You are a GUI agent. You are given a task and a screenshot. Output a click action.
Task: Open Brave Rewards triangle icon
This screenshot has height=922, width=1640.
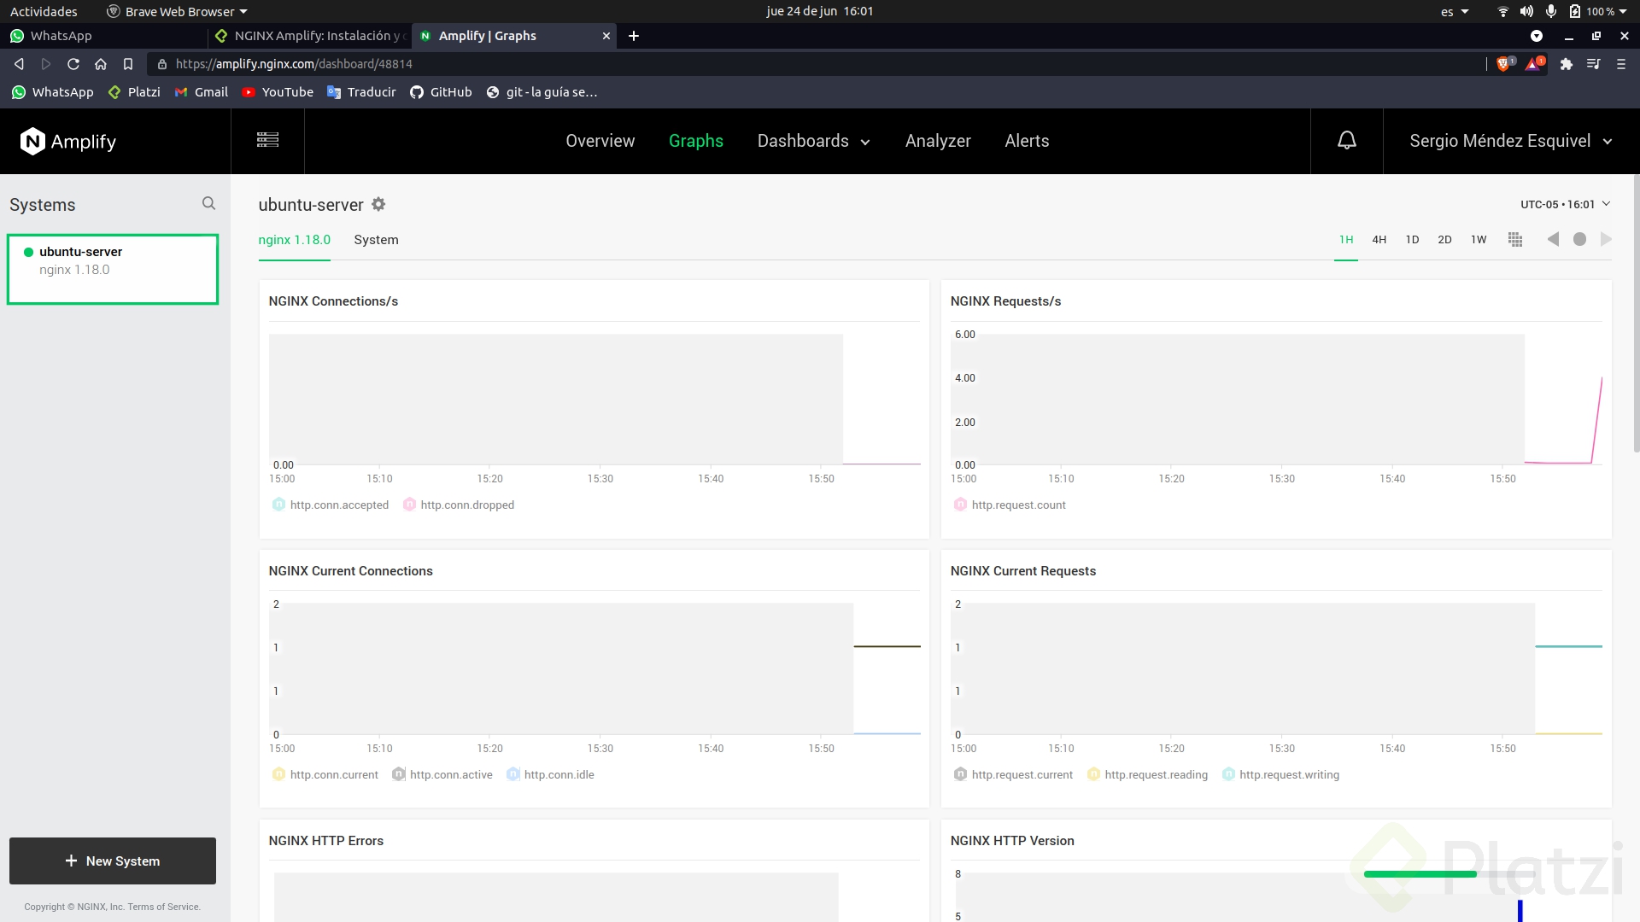click(1534, 64)
